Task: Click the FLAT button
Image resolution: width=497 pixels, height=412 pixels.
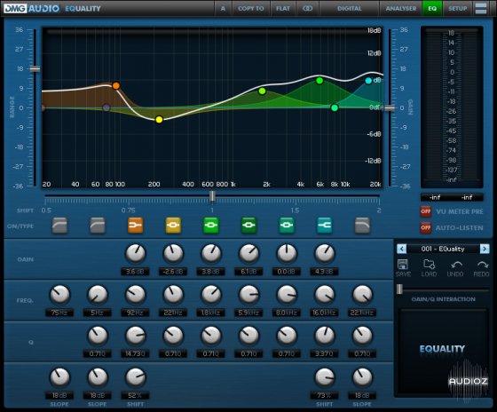Action: pyautogui.click(x=283, y=8)
